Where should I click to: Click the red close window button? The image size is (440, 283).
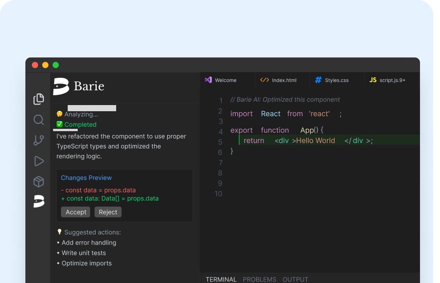pos(35,65)
